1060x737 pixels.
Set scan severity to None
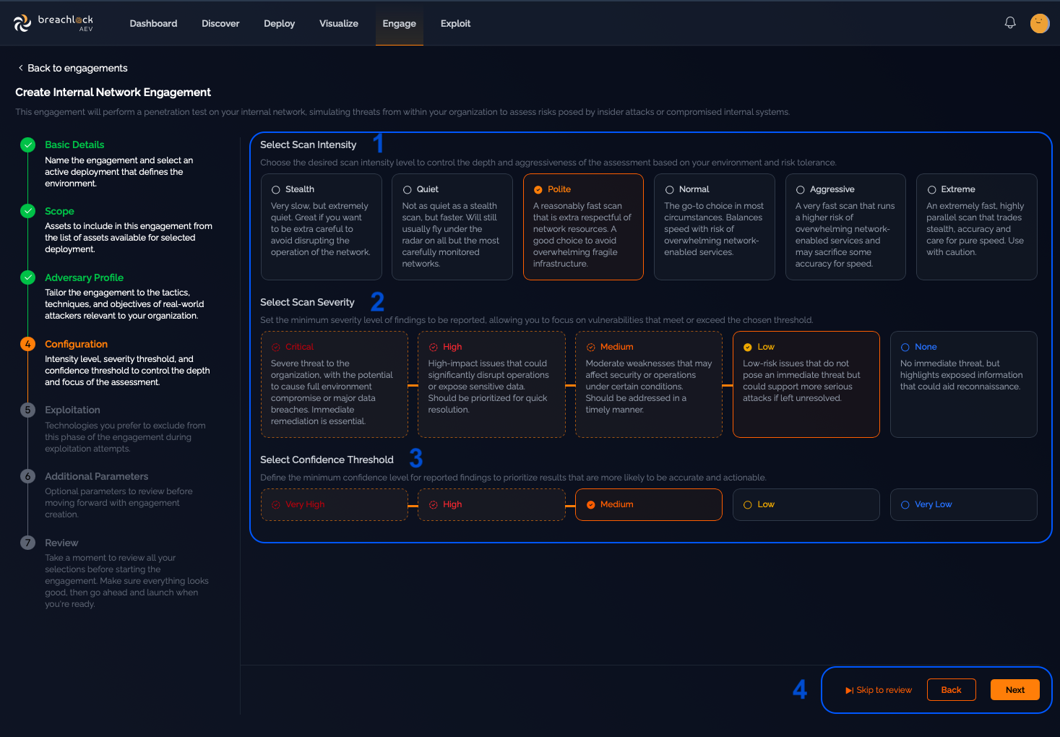click(x=964, y=384)
